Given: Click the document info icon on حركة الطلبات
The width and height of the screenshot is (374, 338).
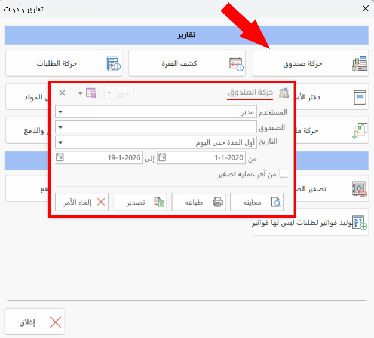Looking at the screenshot, I should 114,64.
